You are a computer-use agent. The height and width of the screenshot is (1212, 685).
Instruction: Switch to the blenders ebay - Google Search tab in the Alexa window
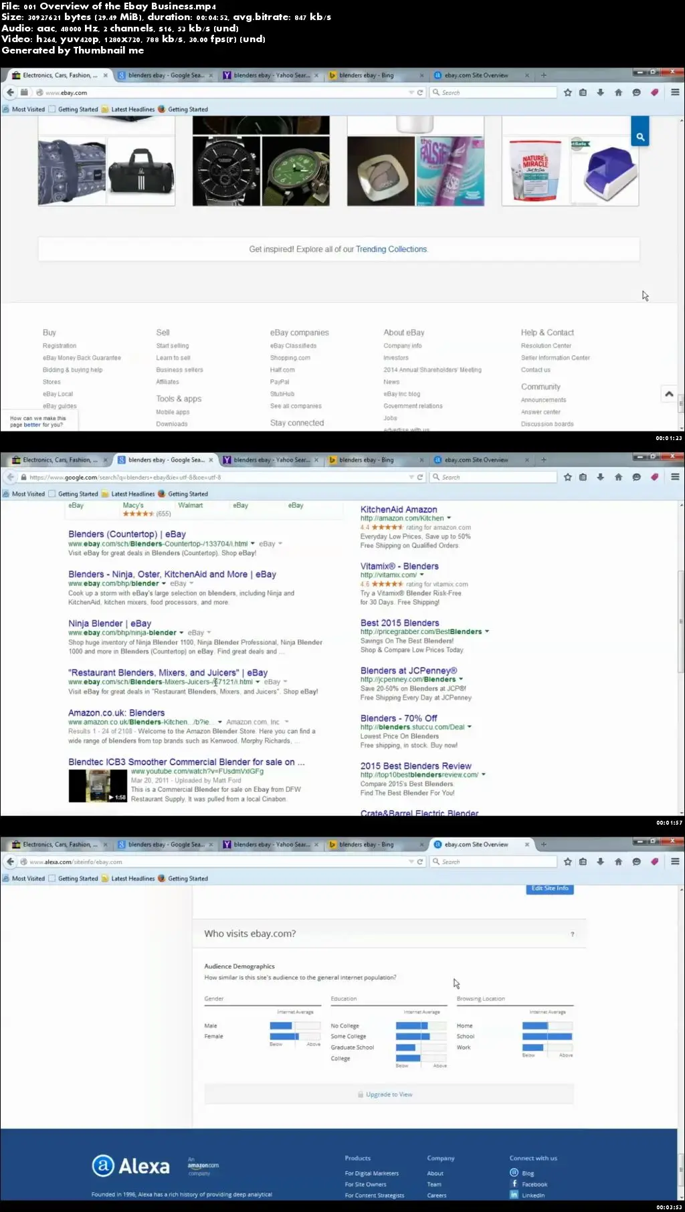[165, 845]
